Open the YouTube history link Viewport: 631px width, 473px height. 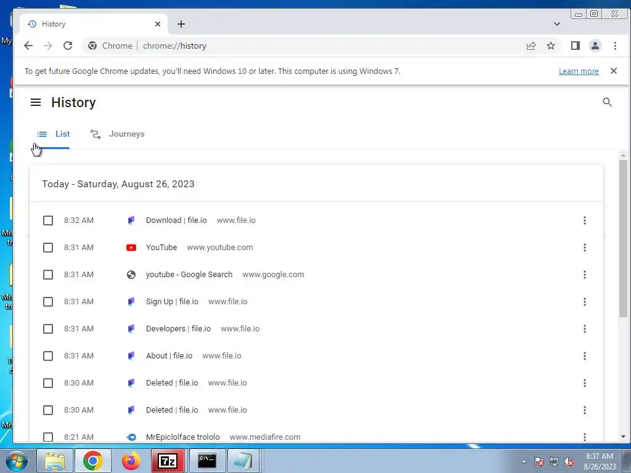(161, 248)
